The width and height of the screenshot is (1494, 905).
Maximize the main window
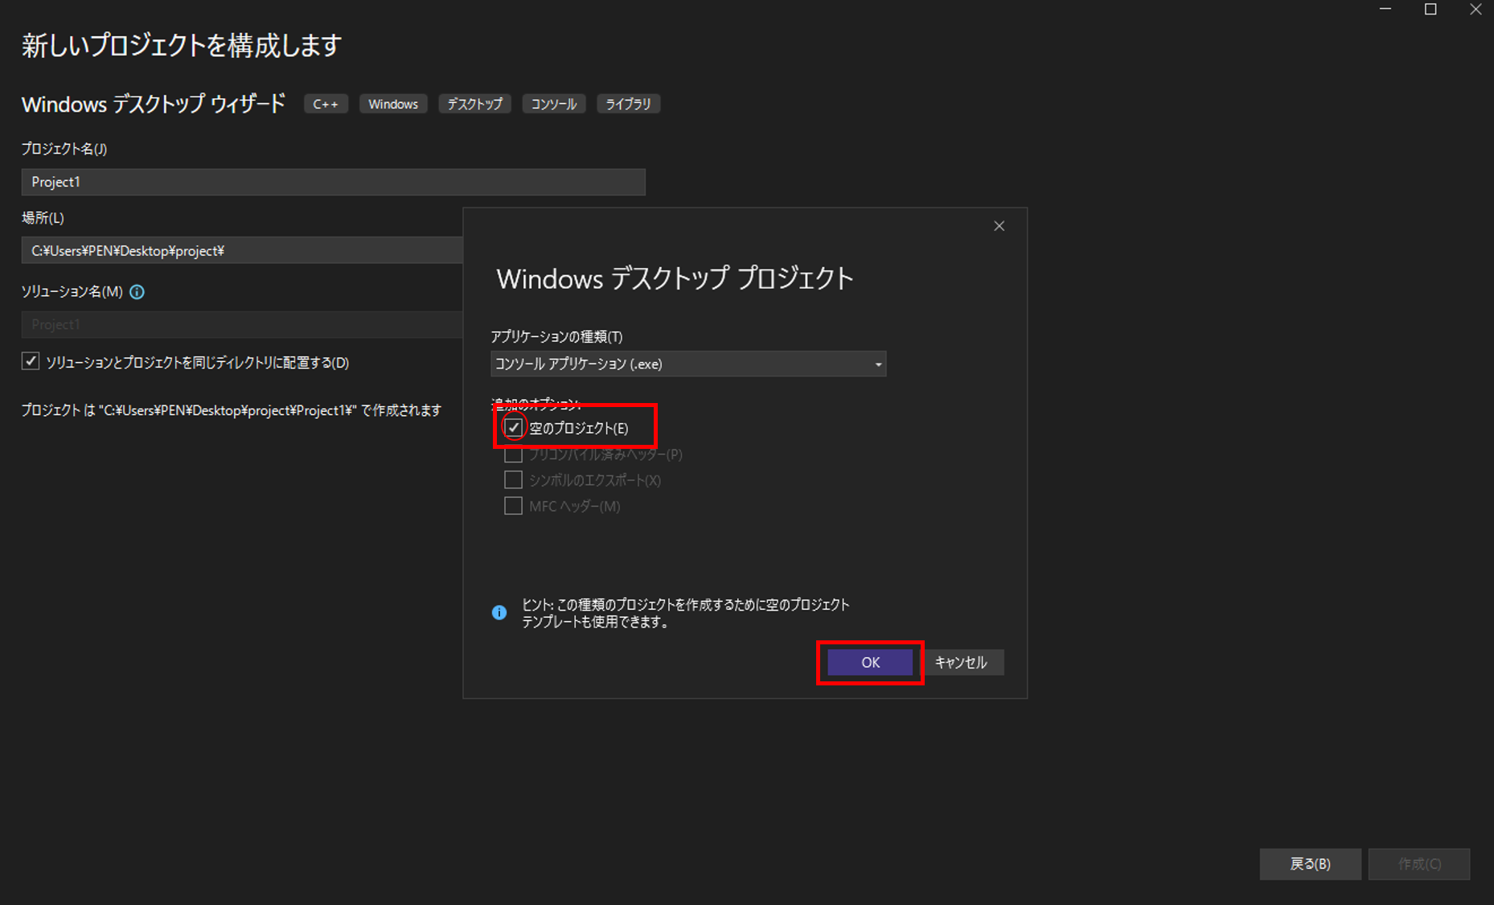[x=1430, y=10]
